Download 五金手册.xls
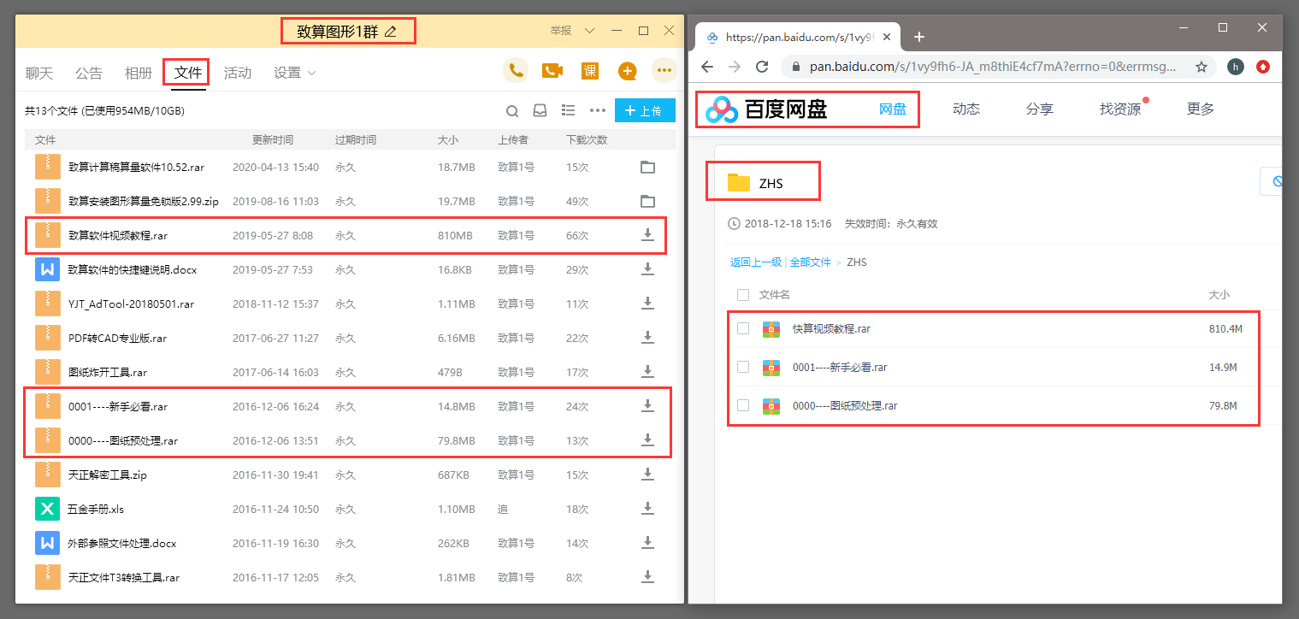 [647, 509]
